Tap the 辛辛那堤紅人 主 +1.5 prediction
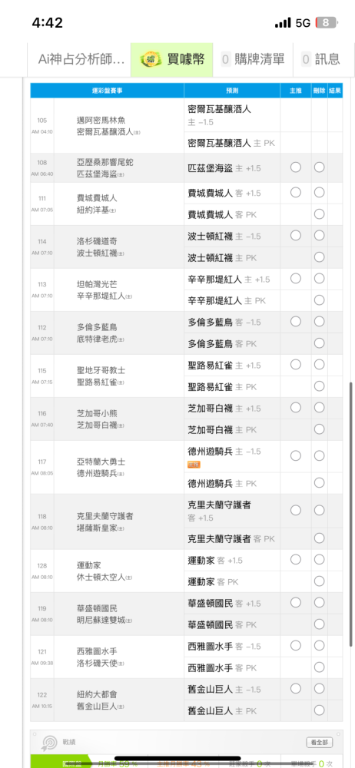Screen dimensions: 355x768 229,280
